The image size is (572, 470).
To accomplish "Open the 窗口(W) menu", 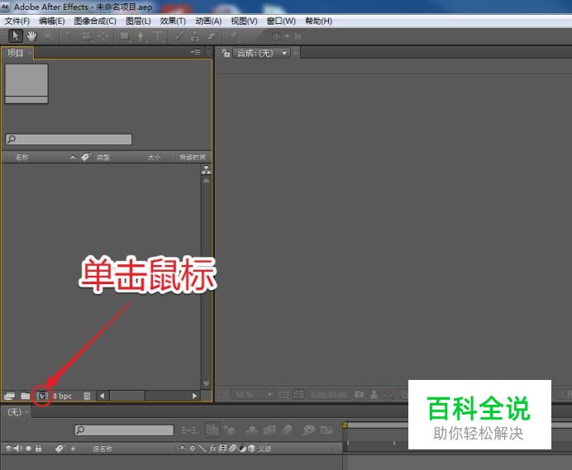I will [x=281, y=21].
